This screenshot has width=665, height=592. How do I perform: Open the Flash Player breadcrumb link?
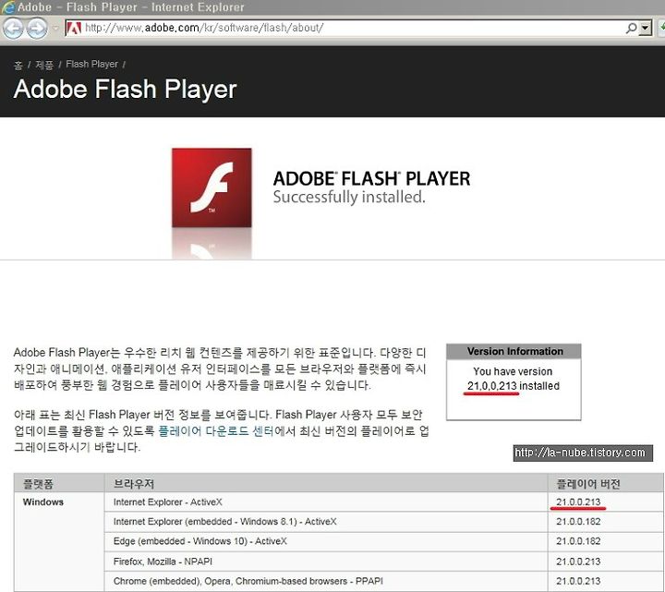tap(91, 64)
